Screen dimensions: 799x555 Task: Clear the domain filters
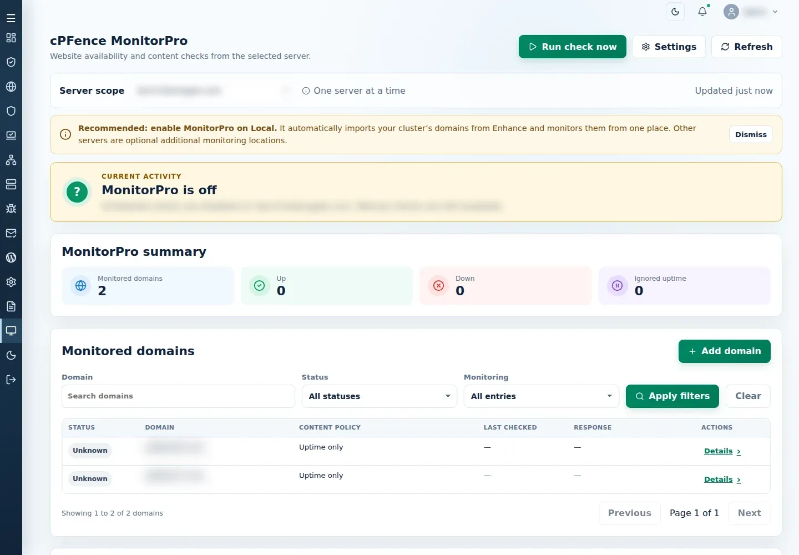748,396
